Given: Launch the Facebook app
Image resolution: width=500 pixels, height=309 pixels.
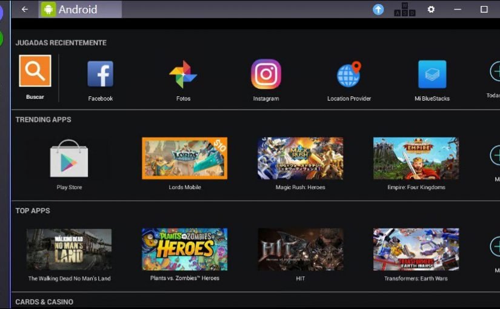Looking at the screenshot, I should (x=101, y=75).
